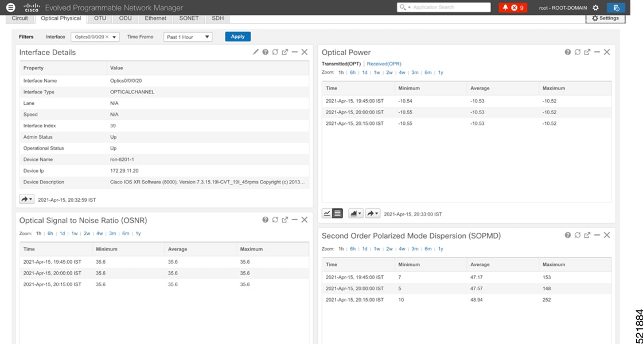This screenshot has height=344, width=643.
Task: Open help for Interface Details panel
Action: (266, 52)
